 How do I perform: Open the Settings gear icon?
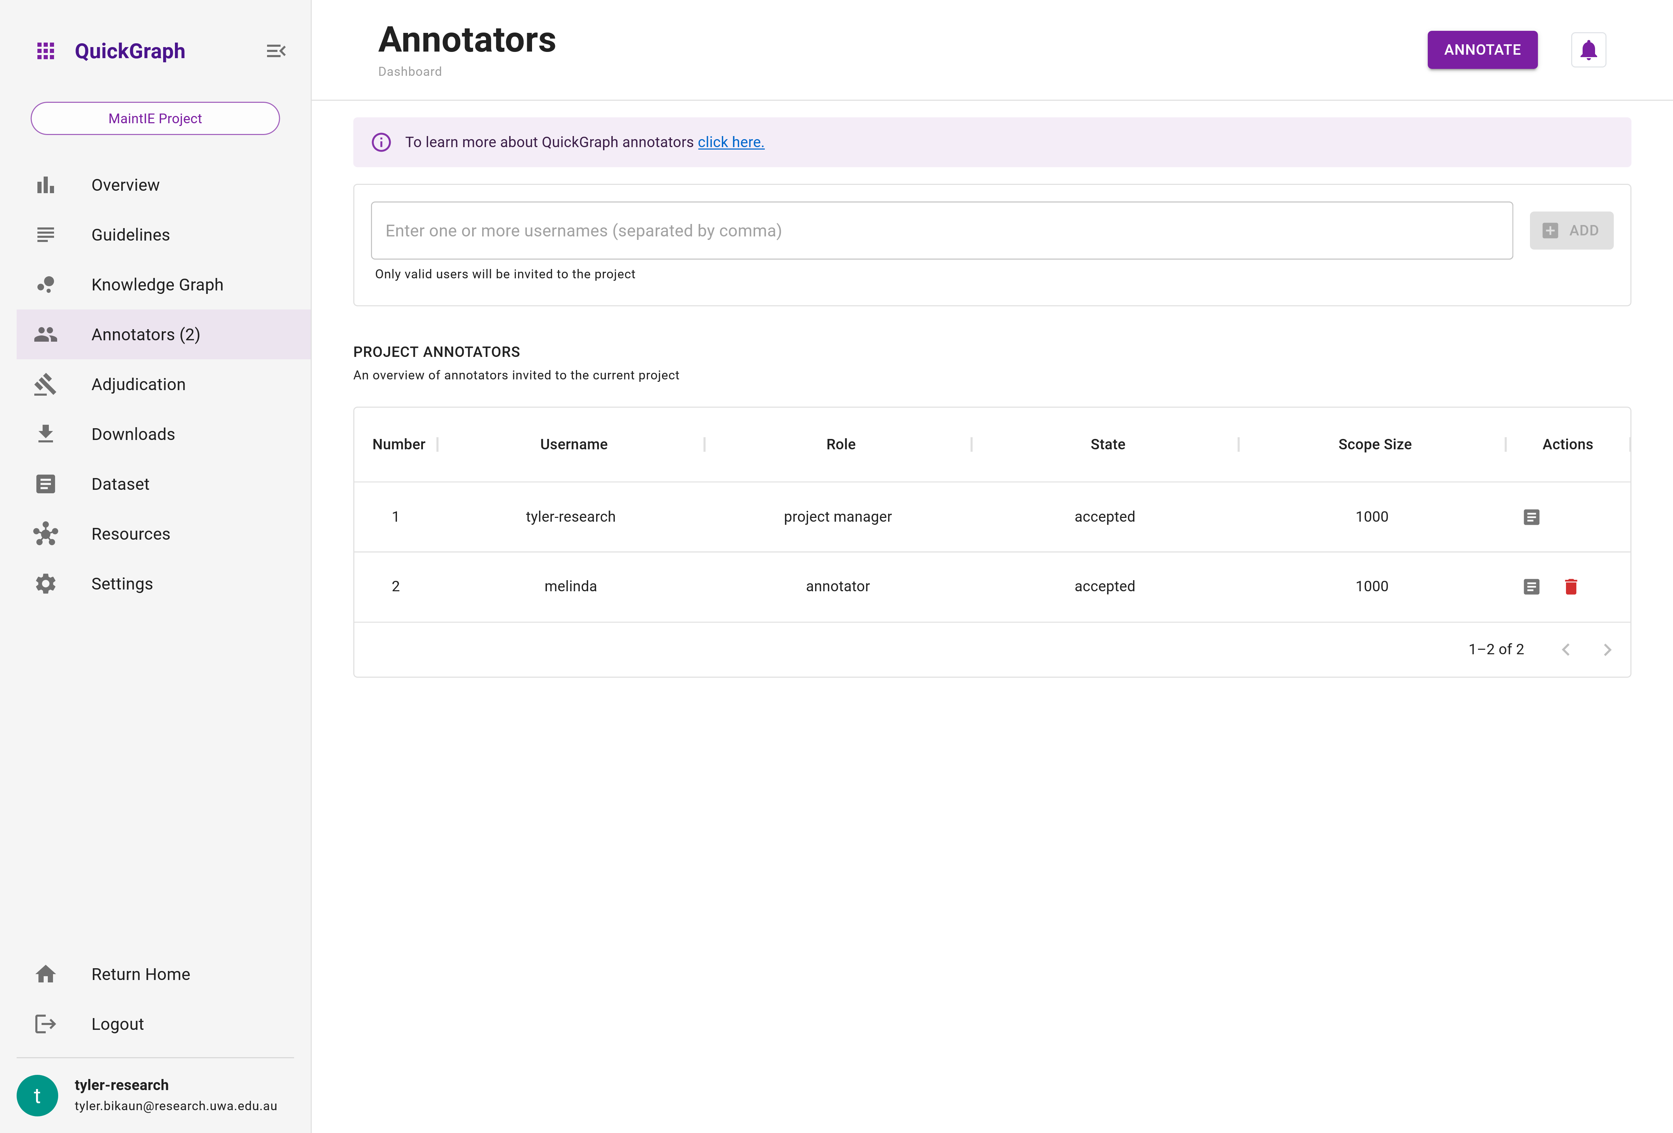(45, 583)
